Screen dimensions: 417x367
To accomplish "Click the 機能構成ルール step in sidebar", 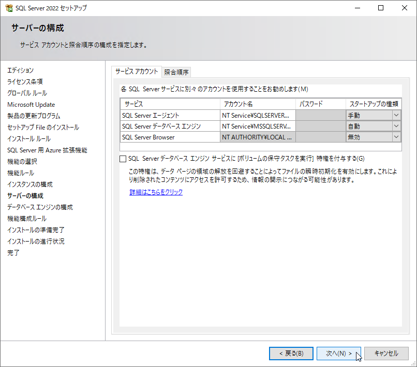I will click(27, 219).
